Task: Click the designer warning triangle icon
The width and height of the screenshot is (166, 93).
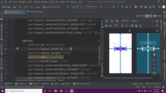Action: click(x=157, y=21)
